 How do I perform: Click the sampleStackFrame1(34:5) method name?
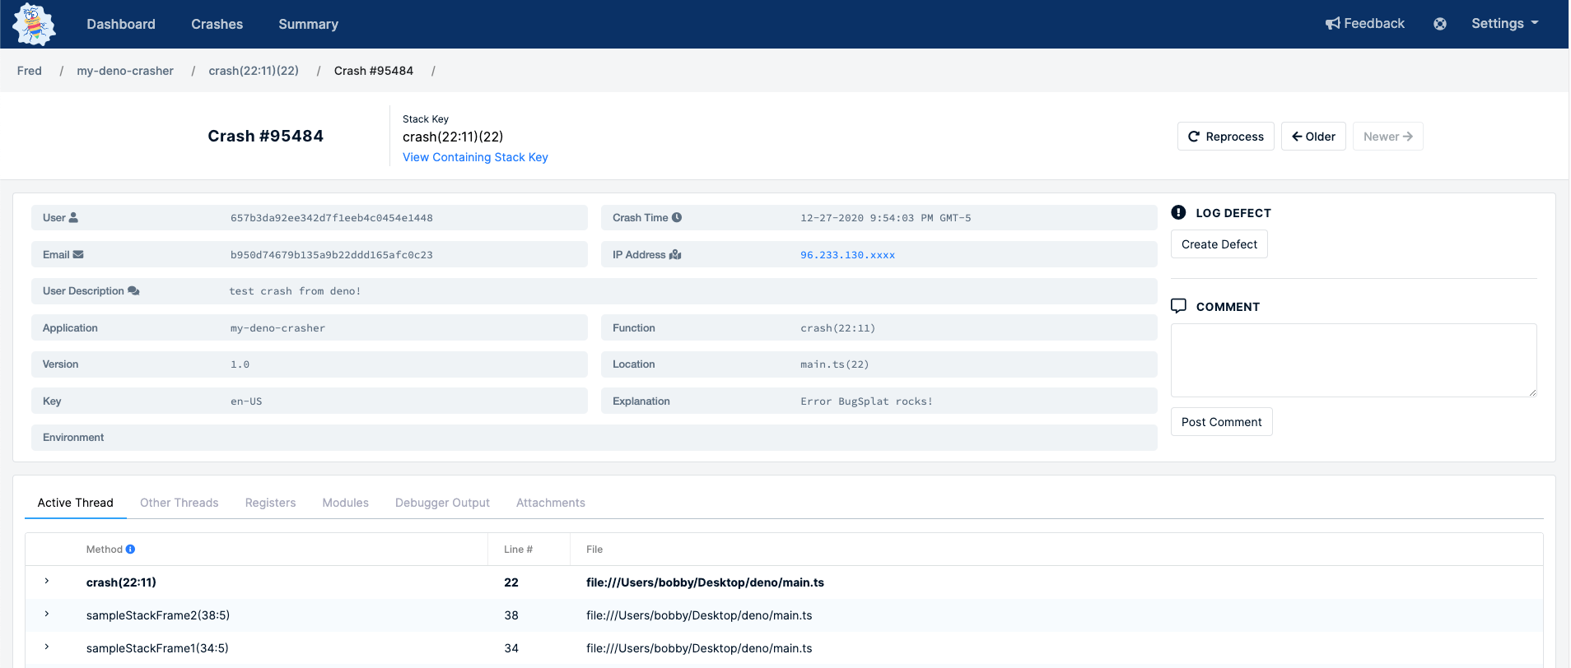click(x=157, y=648)
